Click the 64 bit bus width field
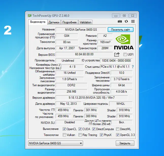The height and width of the screenshot is (156, 164). tap(122, 85)
